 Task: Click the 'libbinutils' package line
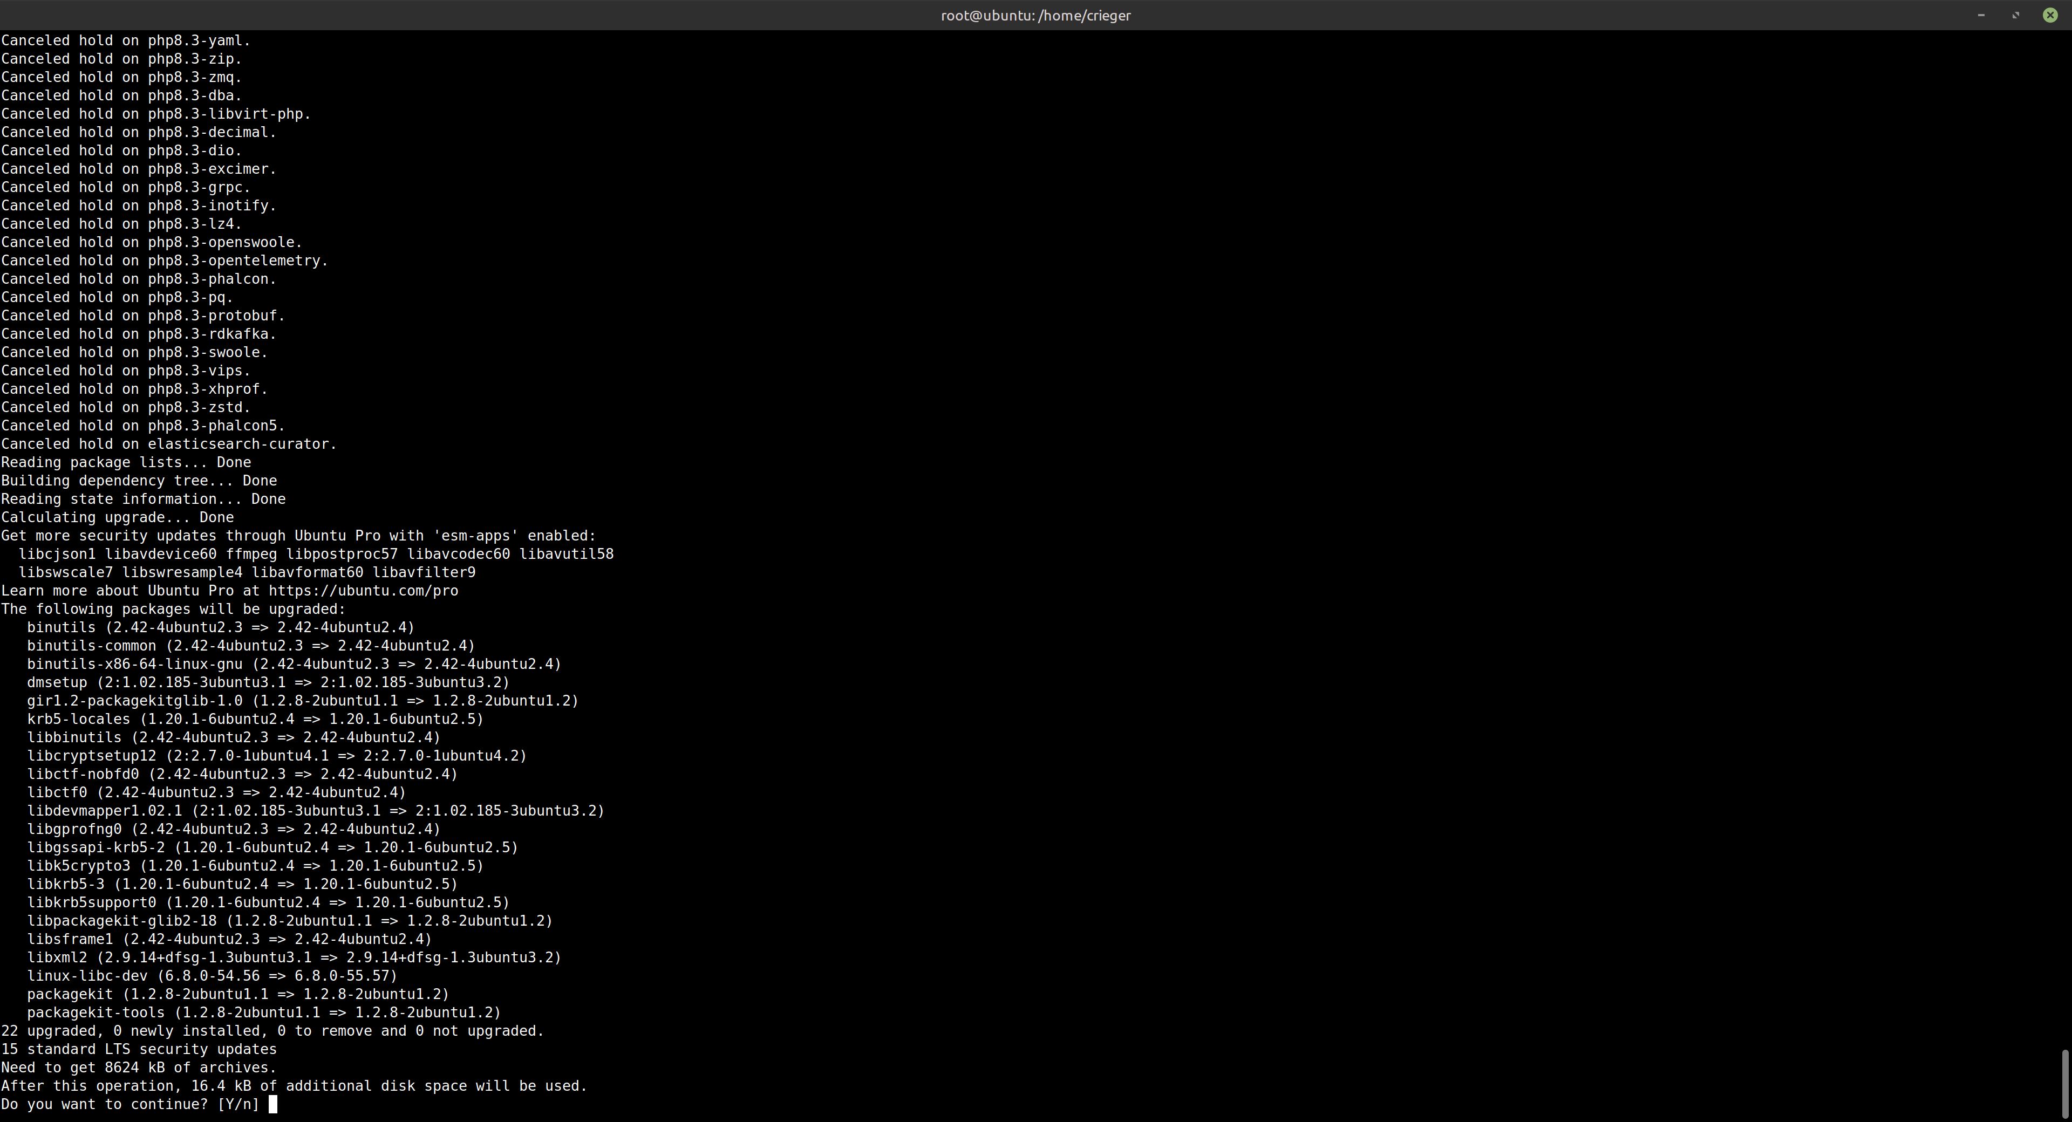(233, 737)
